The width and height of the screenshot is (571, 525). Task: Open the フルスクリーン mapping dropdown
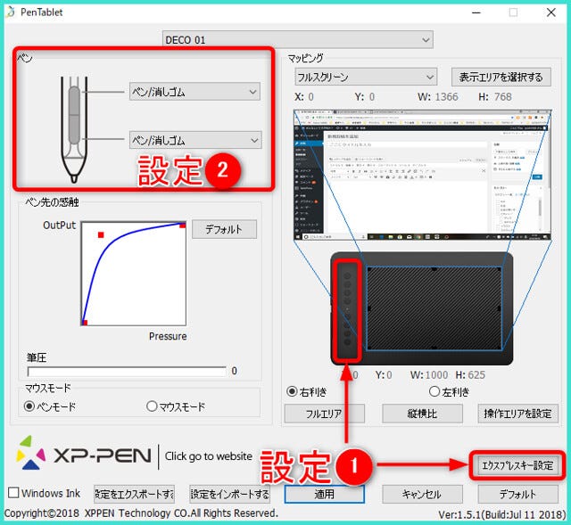pyautogui.click(x=366, y=77)
